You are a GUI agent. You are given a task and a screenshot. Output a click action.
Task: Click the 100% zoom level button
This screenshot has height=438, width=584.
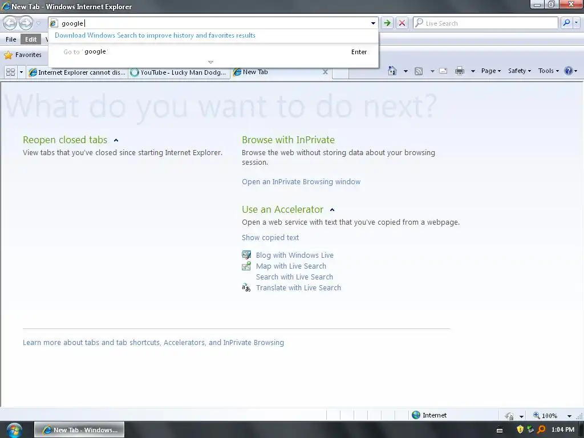pos(545,416)
